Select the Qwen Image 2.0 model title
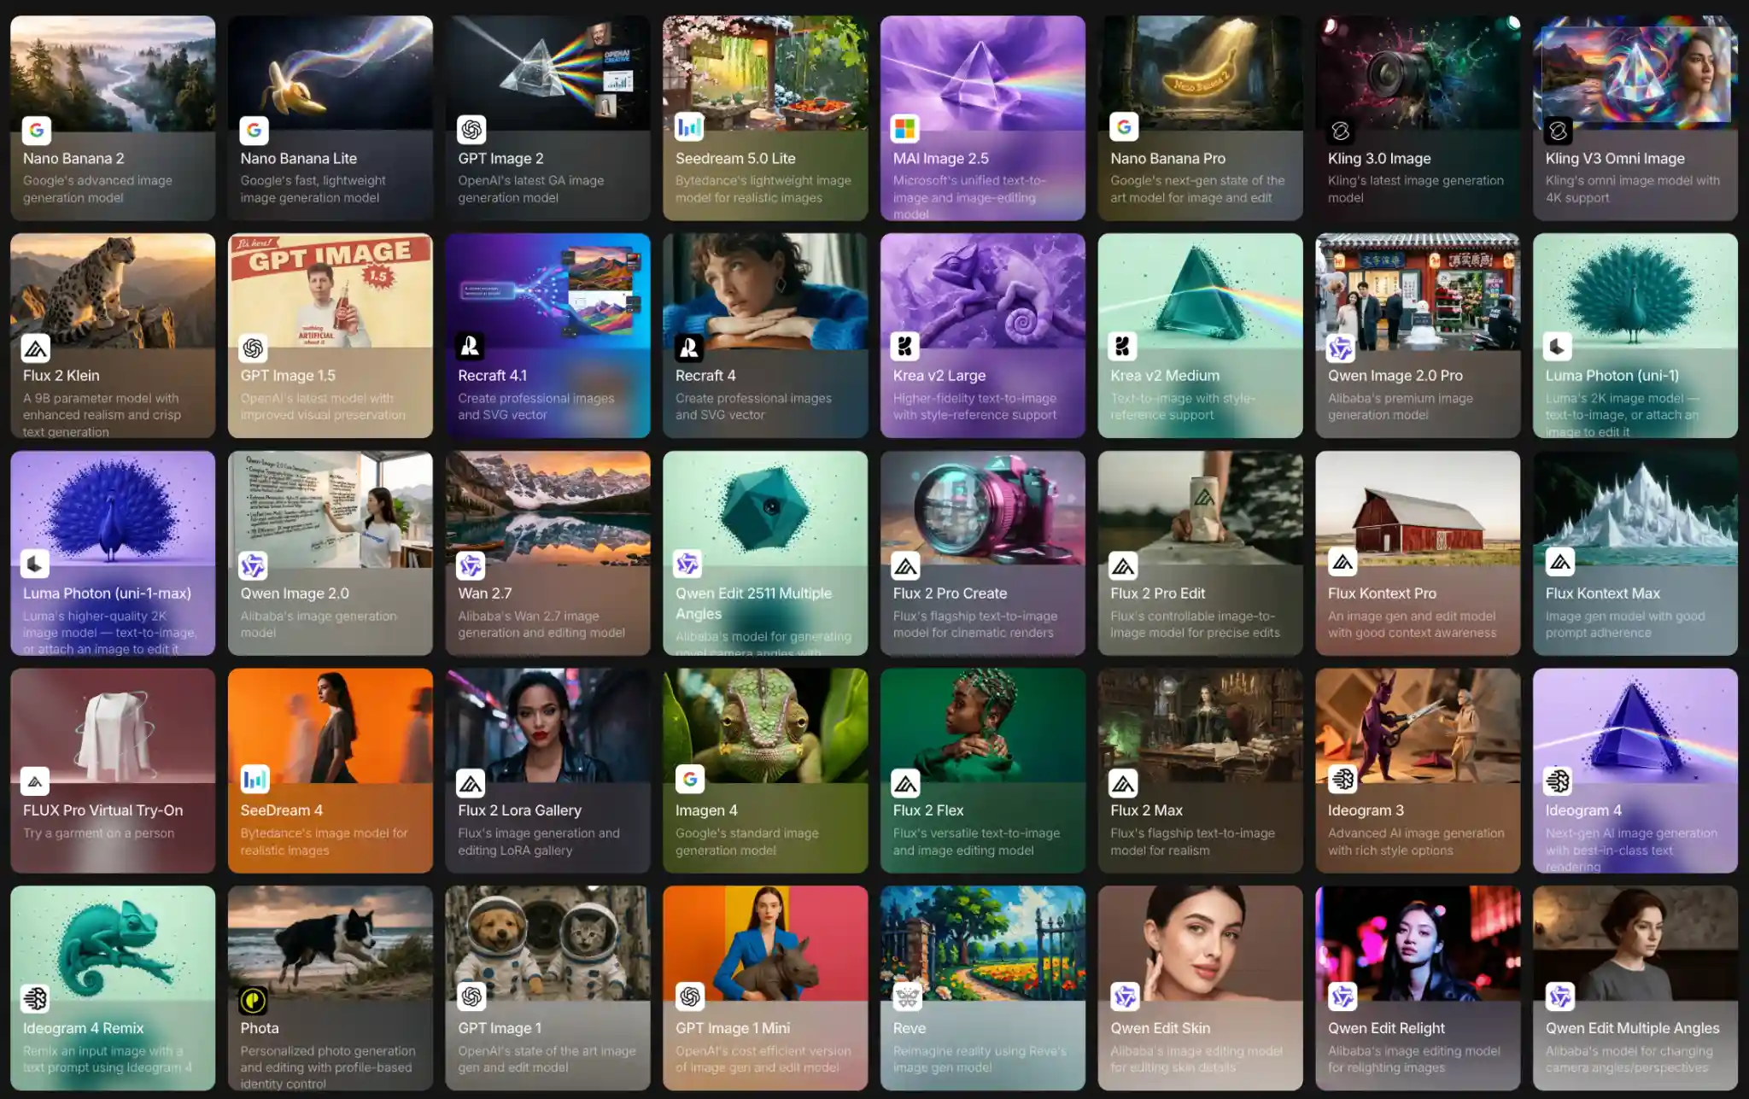The width and height of the screenshot is (1749, 1099). coord(295,593)
